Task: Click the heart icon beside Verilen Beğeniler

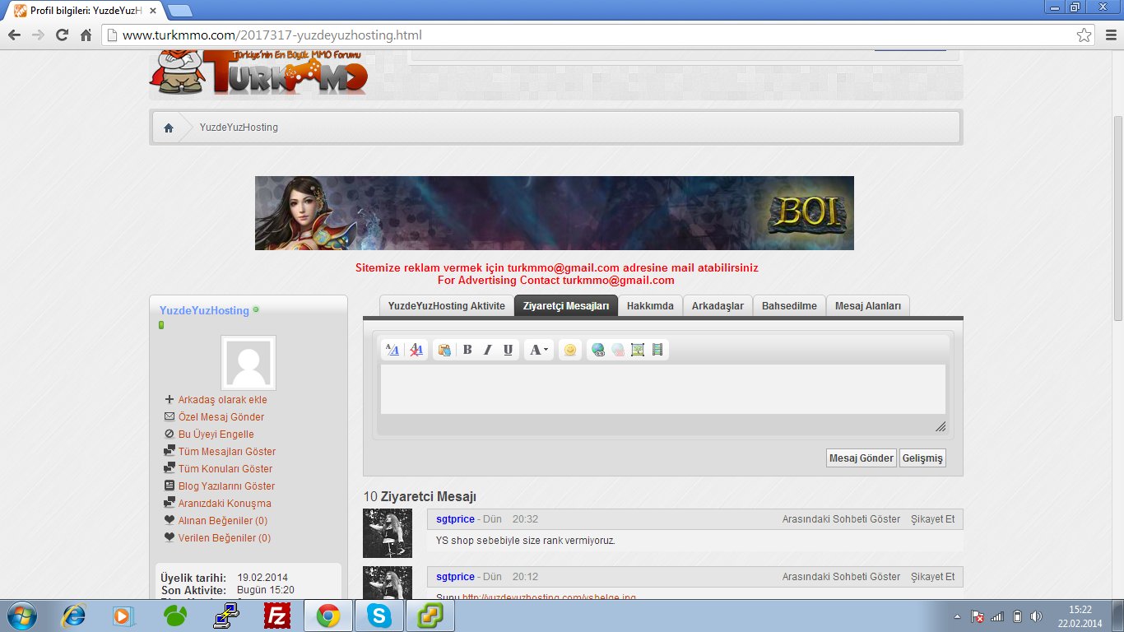Action: click(x=170, y=537)
